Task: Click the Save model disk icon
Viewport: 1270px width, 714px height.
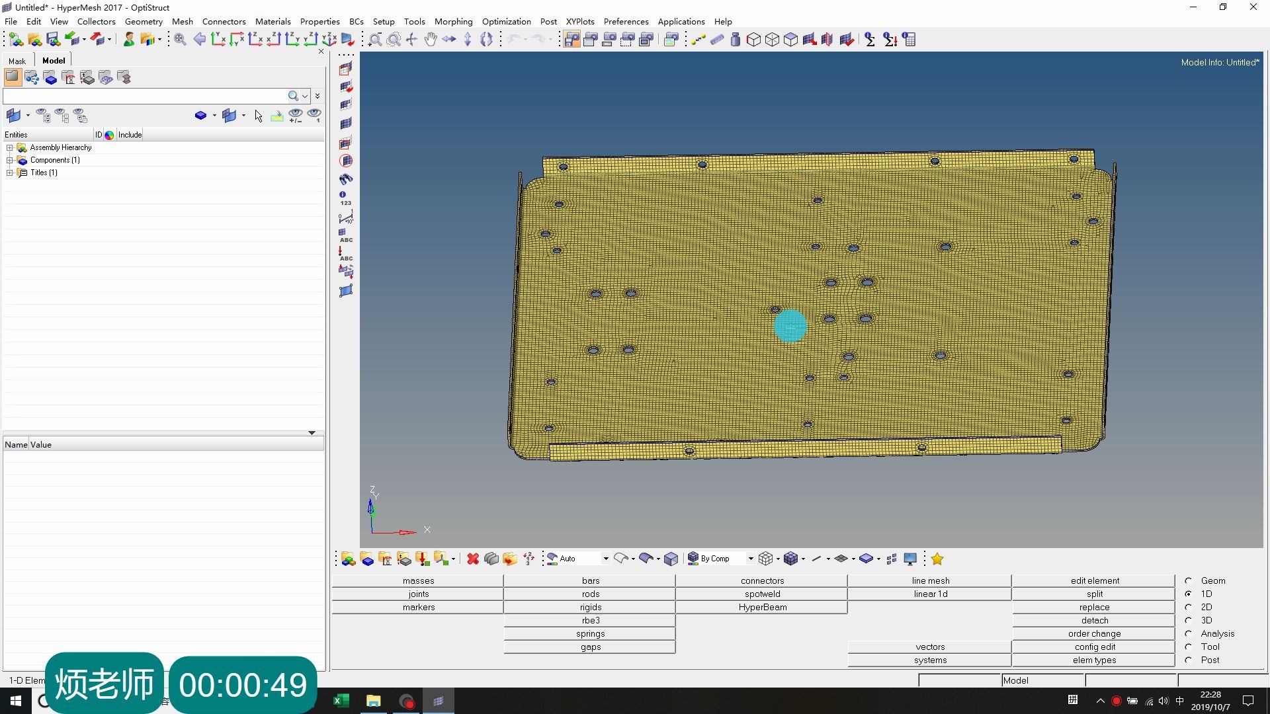Action: tap(53, 40)
